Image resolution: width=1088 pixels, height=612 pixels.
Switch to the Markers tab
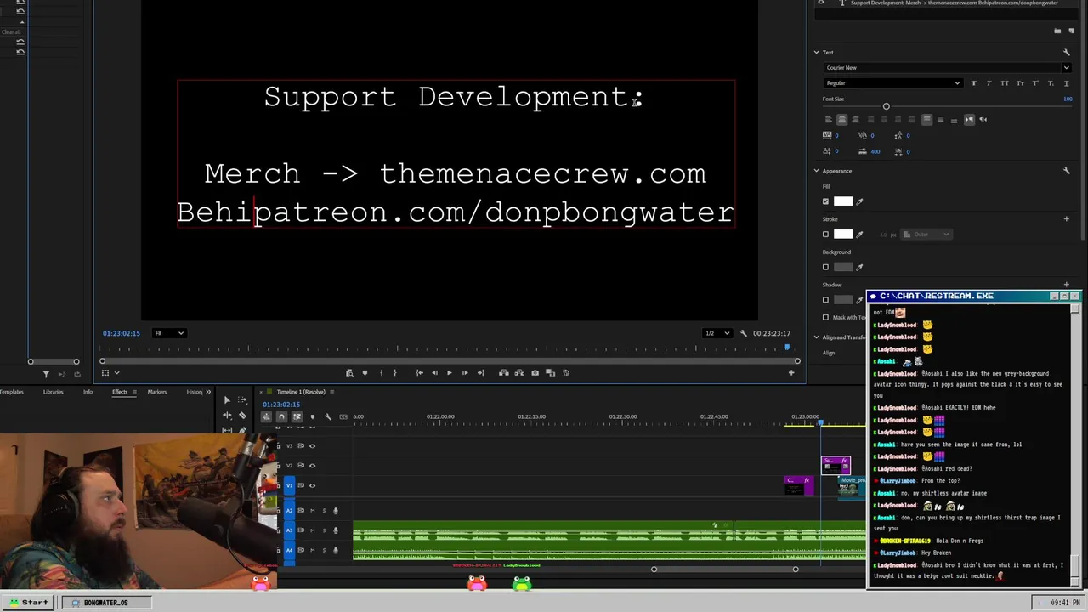click(157, 392)
